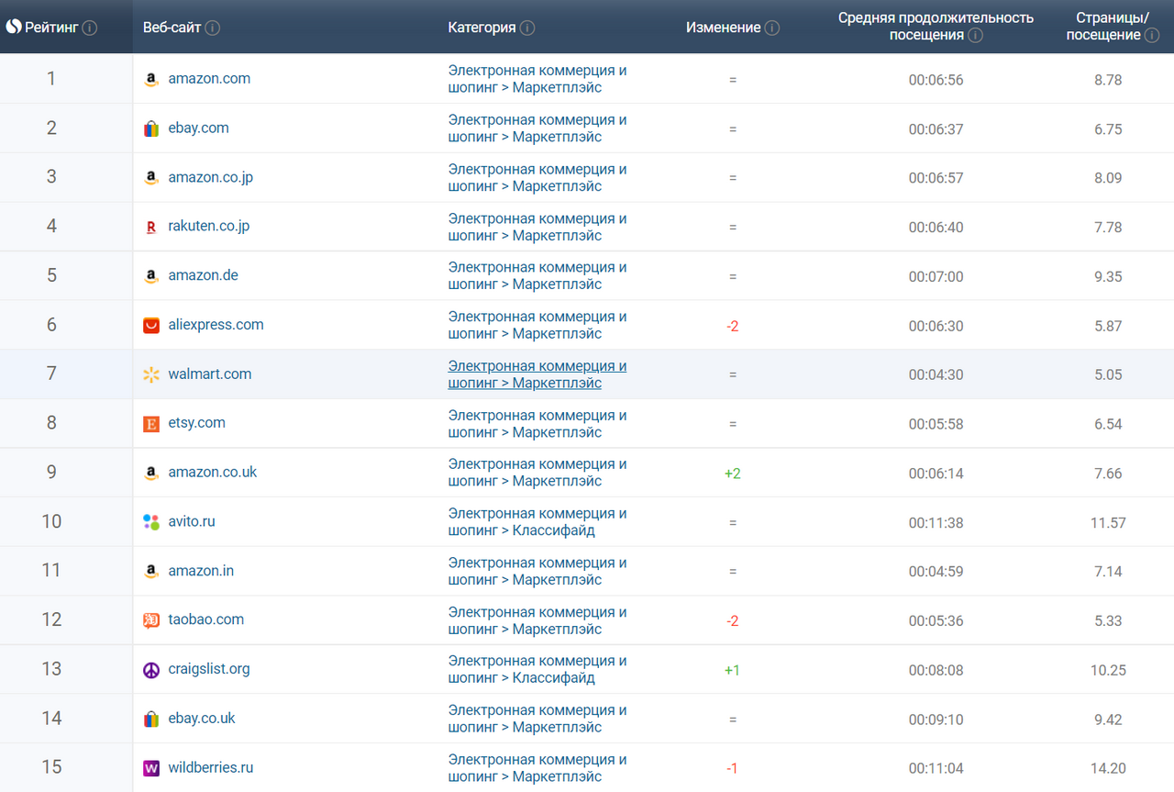Viewport: 1174px width, 792px height.
Task: Open the taobao.com website link
Action: pos(205,619)
